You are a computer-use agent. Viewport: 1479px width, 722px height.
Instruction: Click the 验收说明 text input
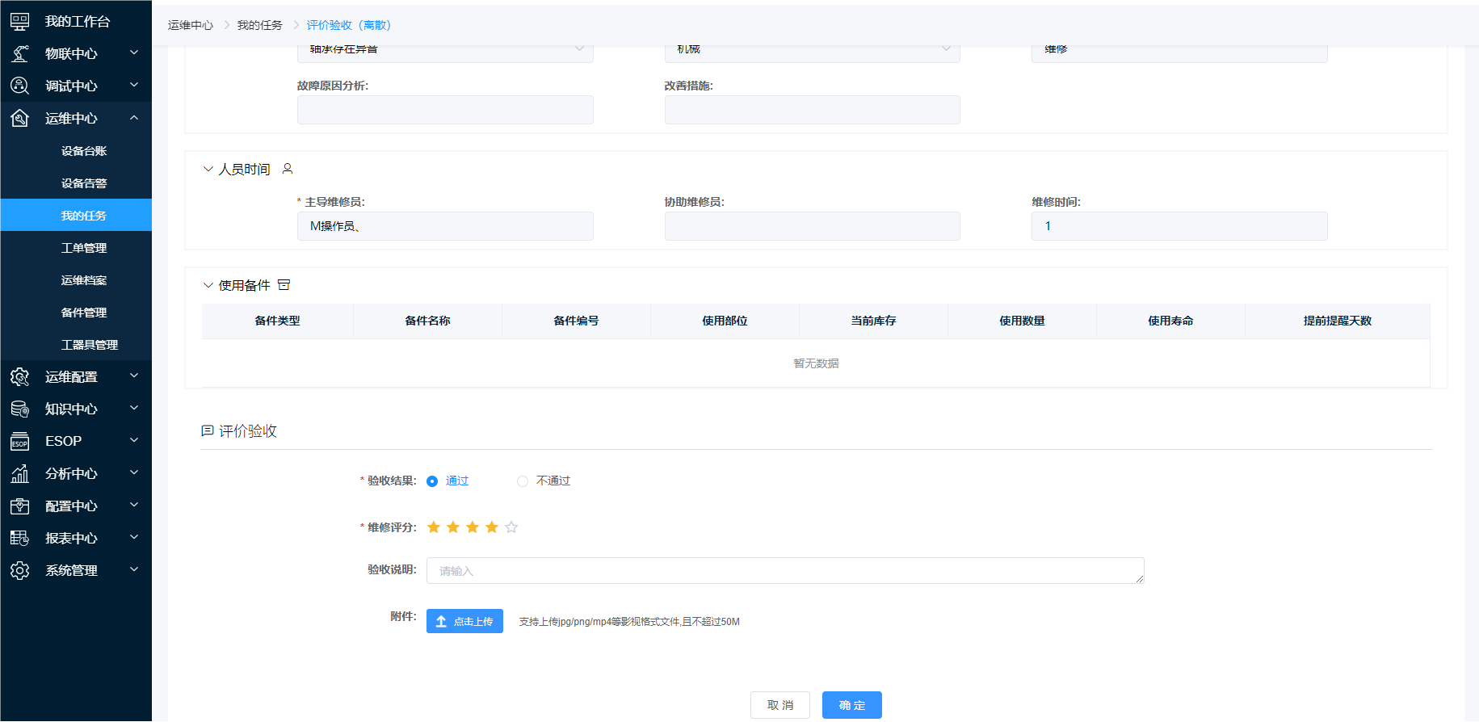[784, 571]
